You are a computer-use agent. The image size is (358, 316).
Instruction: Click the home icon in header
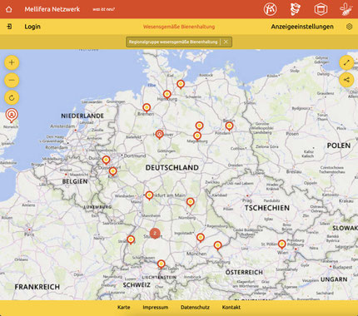click(x=9, y=9)
